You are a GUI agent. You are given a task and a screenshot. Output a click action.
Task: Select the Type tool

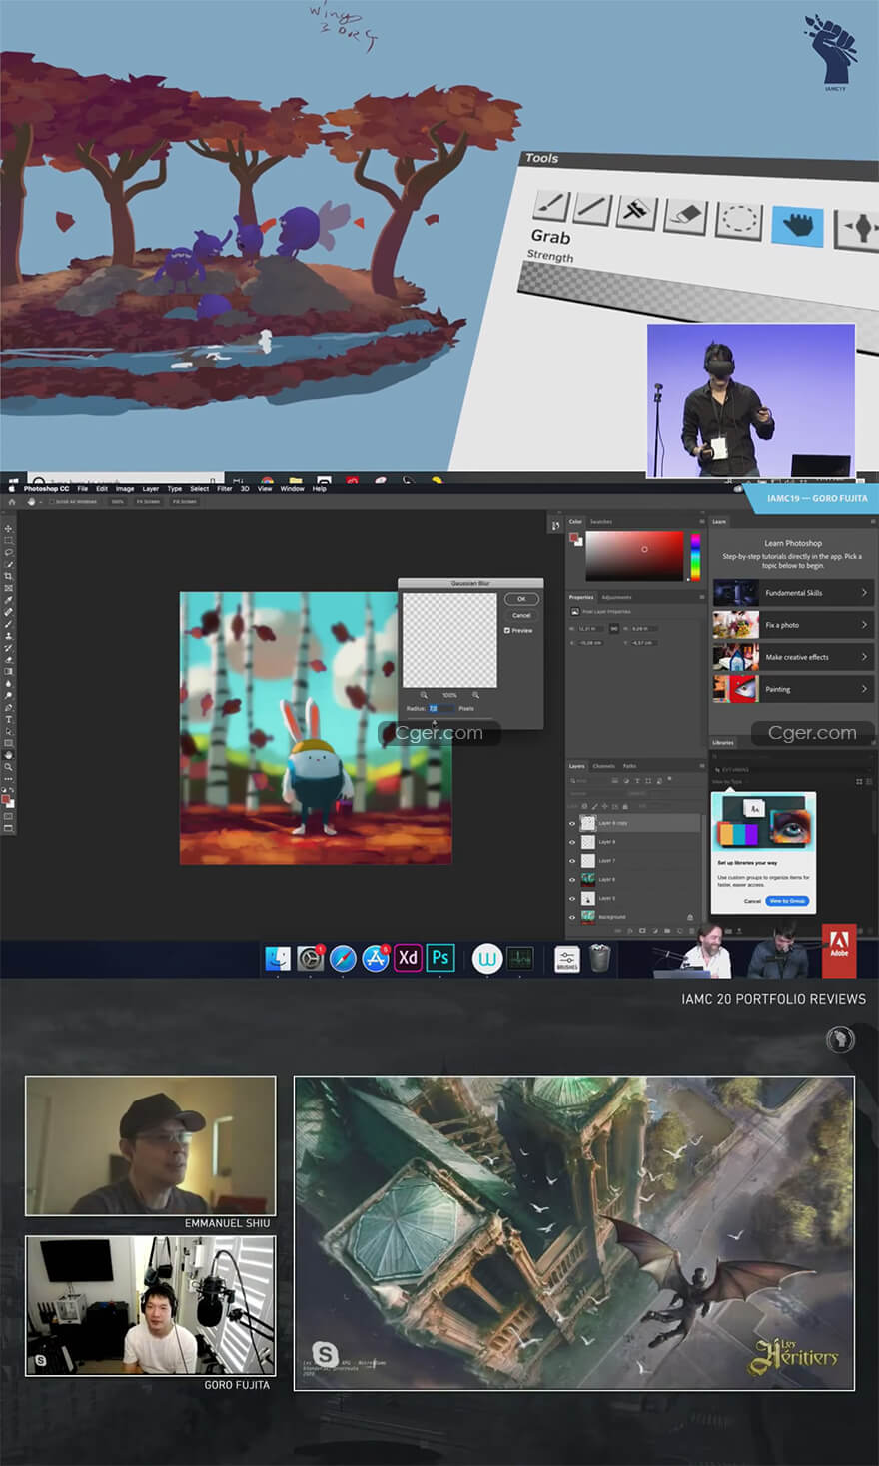pos(8,720)
